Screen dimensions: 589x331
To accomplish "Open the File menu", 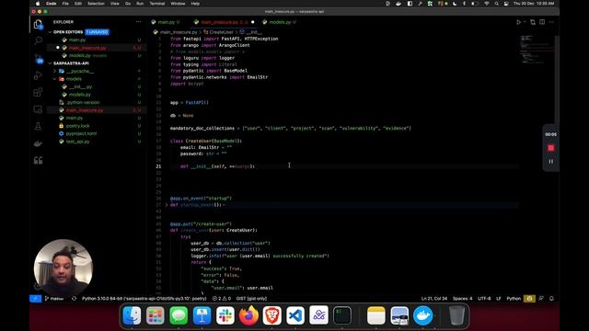I will 65,4.
